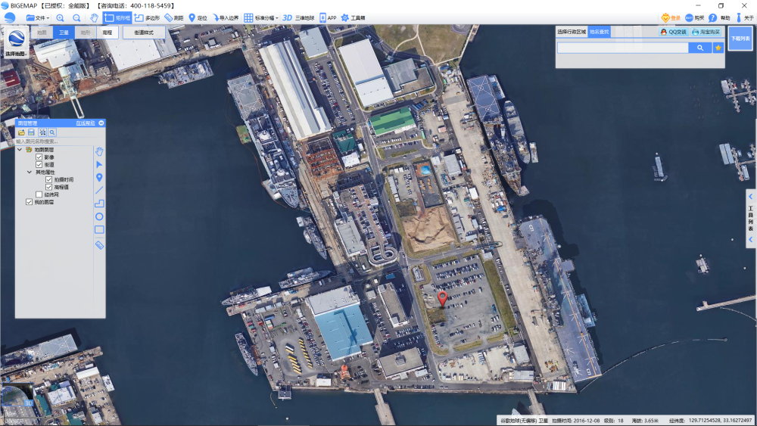The image size is (757, 426).
Task: Enable the 经纬网 graticule checkbox
Action: [39, 194]
